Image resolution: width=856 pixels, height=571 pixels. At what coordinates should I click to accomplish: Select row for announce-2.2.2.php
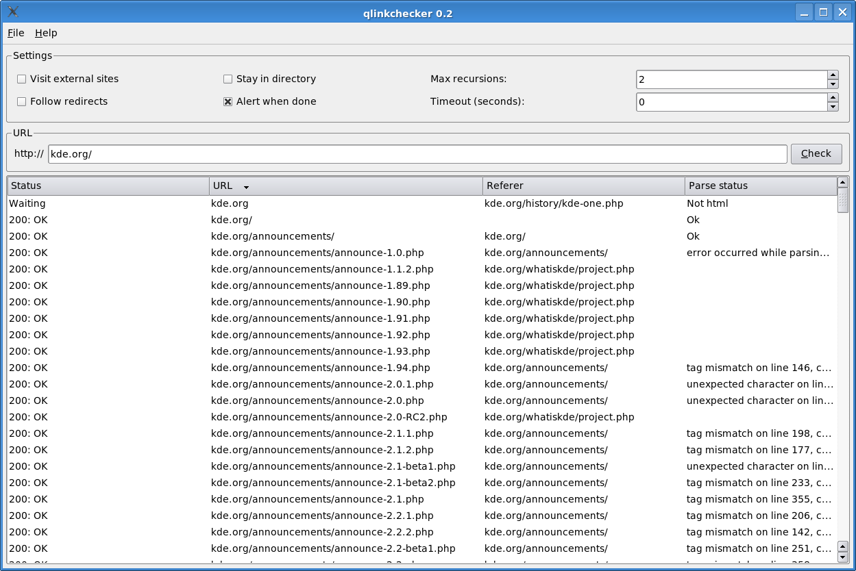tap(422, 532)
